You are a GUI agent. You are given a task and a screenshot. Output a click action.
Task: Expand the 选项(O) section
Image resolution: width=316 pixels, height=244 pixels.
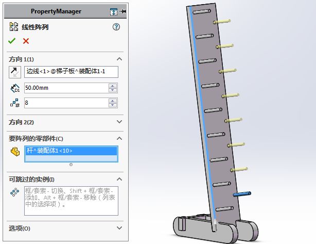coord(119,228)
